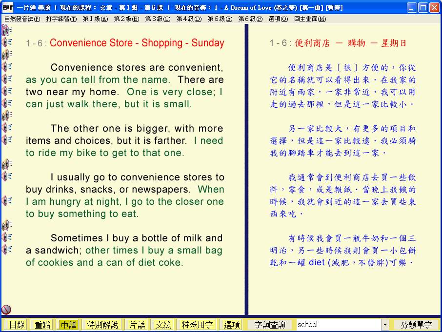The height and width of the screenshot is (332, 442).
Task: Play audio for the lesson title line
Action: coord(6,42)
